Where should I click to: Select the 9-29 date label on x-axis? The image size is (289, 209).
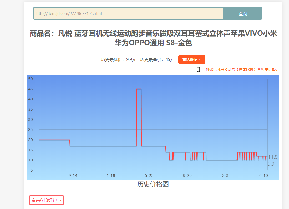point(187,176)
